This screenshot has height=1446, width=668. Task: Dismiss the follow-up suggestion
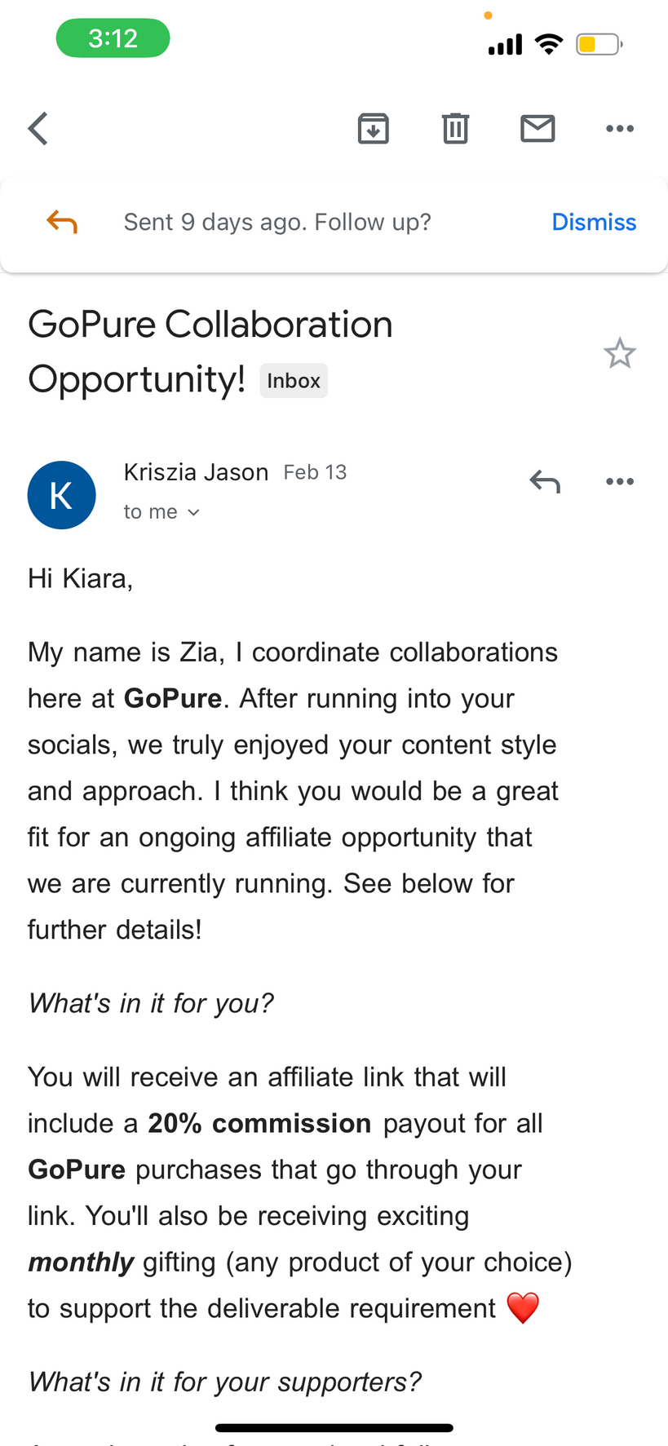[x=594, y=222]
